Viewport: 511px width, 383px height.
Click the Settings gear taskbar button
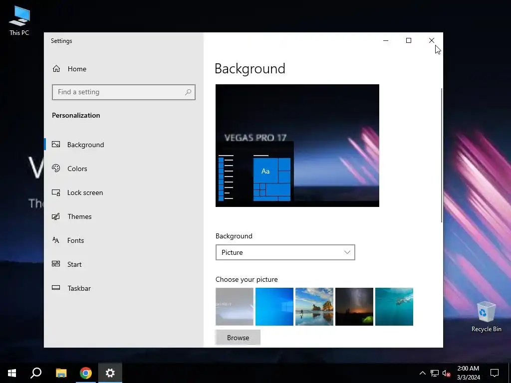pyautogui.click(x=110, y=373)
